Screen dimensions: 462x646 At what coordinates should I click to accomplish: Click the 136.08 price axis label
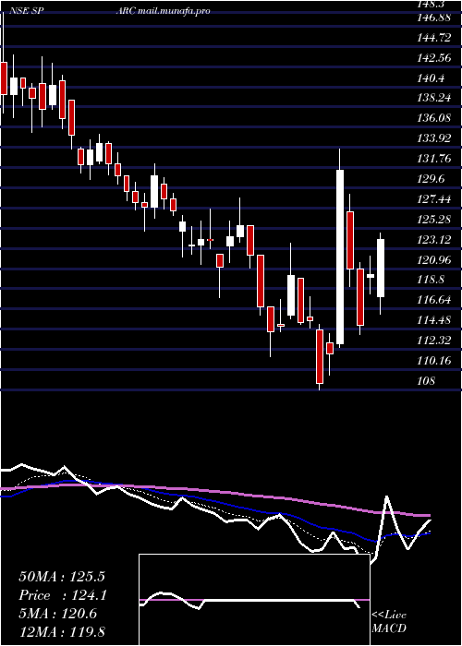(x=434, y=118)
